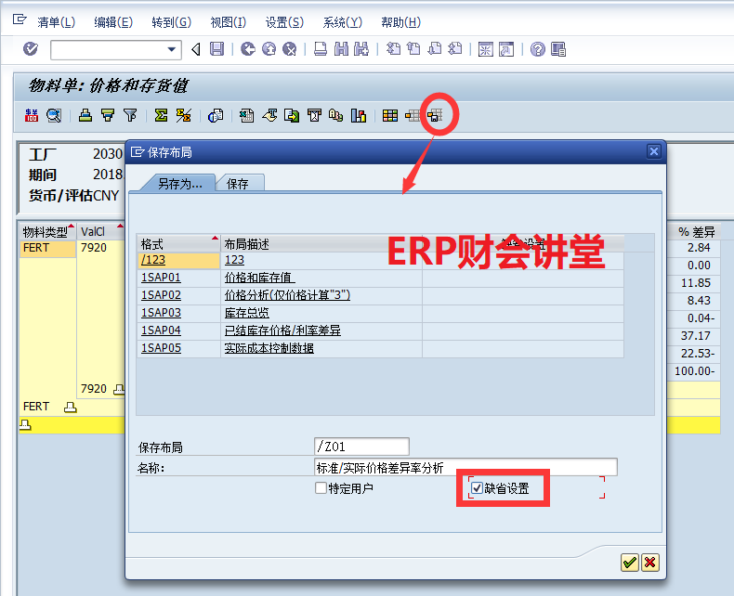Open the 转到(G) menu

click(171, 22)
